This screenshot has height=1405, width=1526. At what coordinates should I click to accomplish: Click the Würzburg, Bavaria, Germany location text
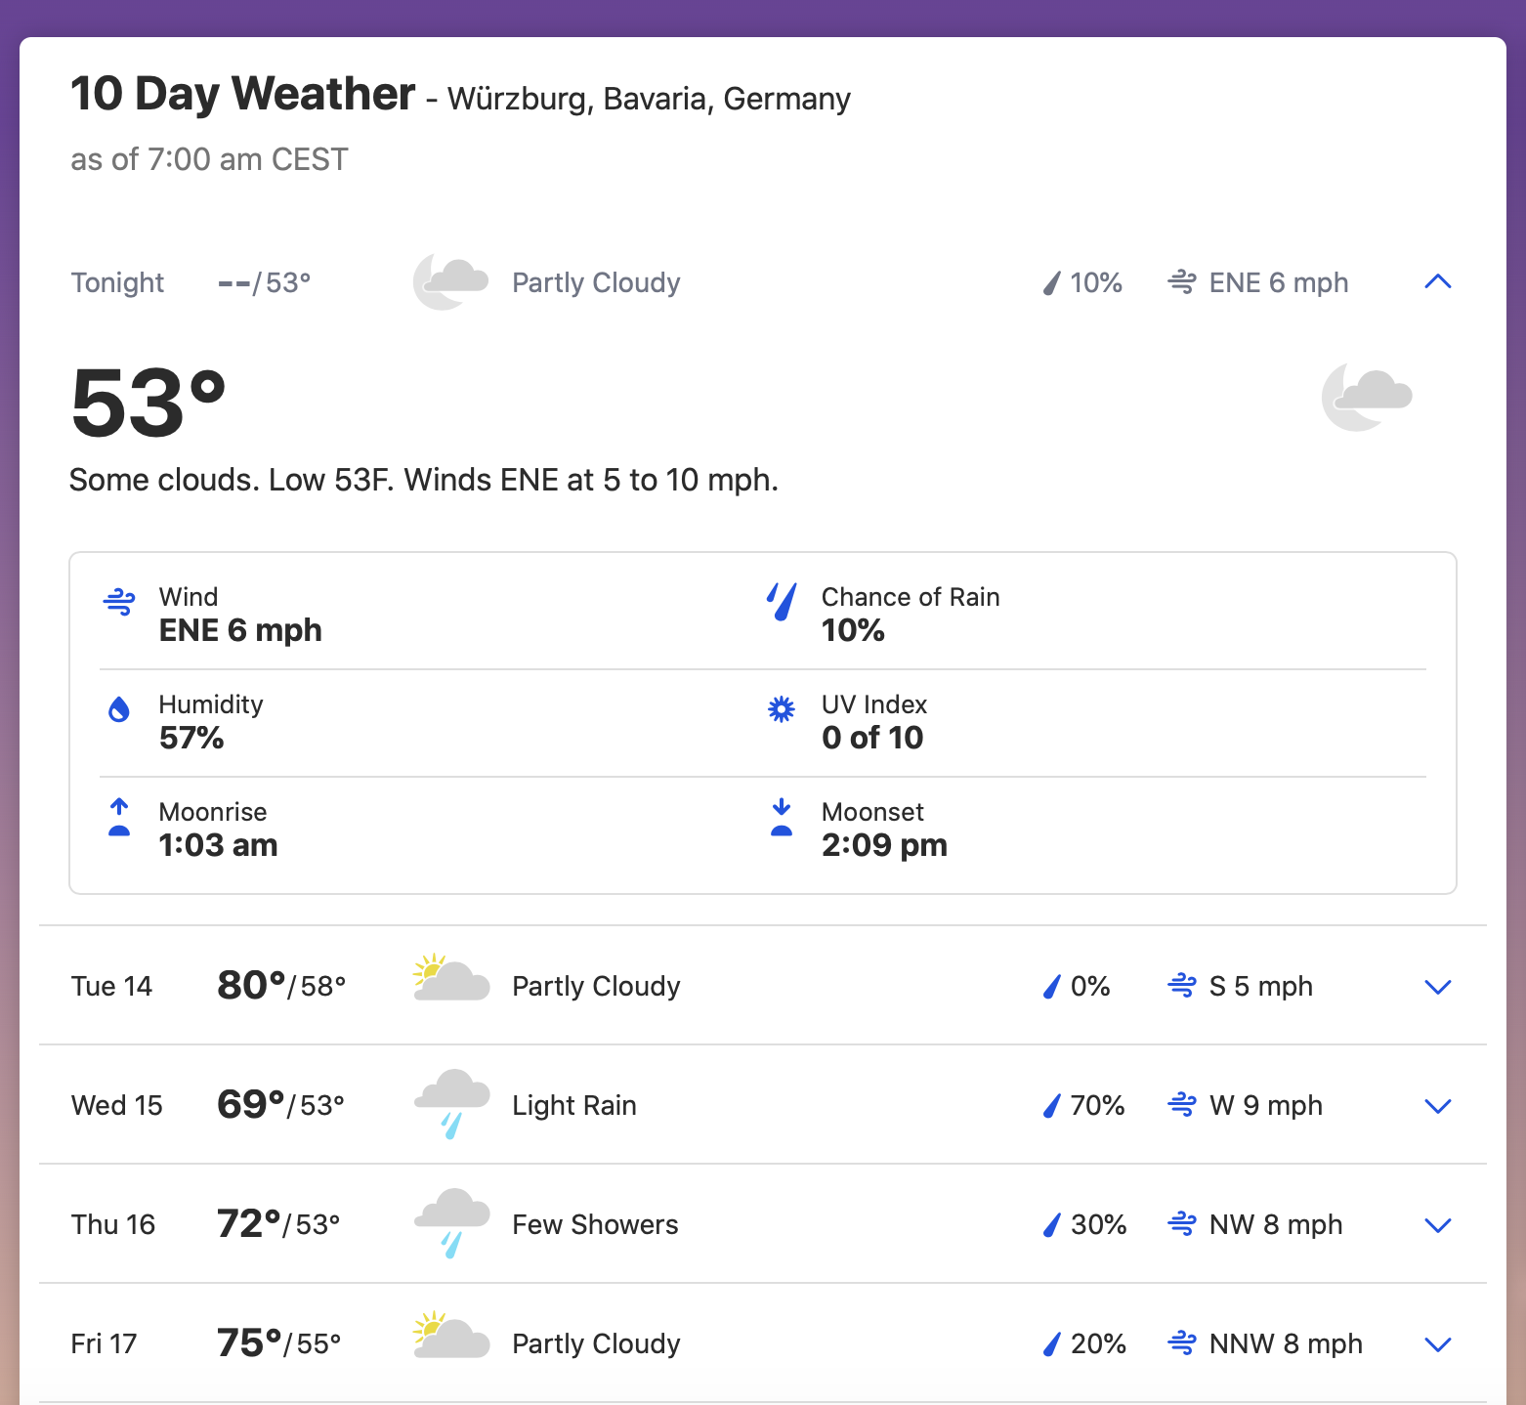coord(649,100)
